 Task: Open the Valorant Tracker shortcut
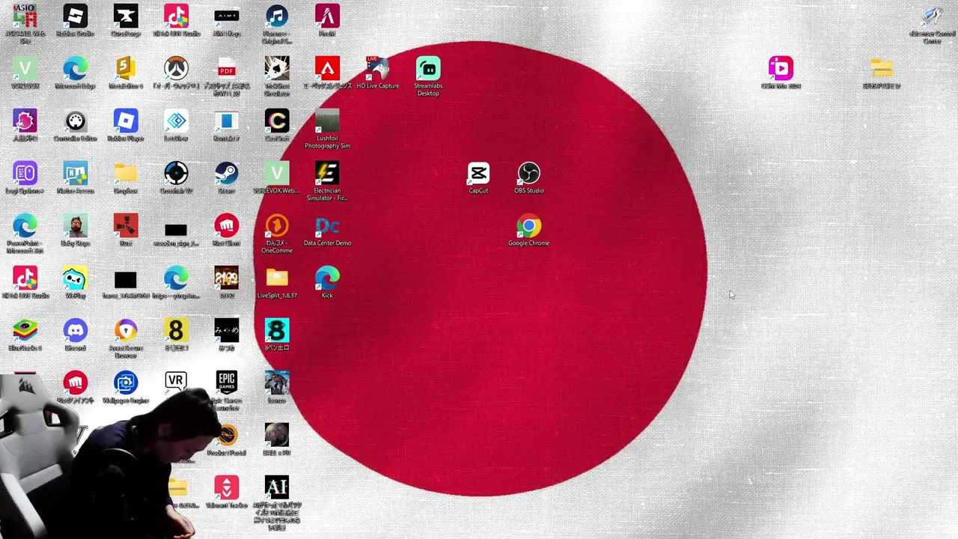pyautogui.click(x=227, y=488)
